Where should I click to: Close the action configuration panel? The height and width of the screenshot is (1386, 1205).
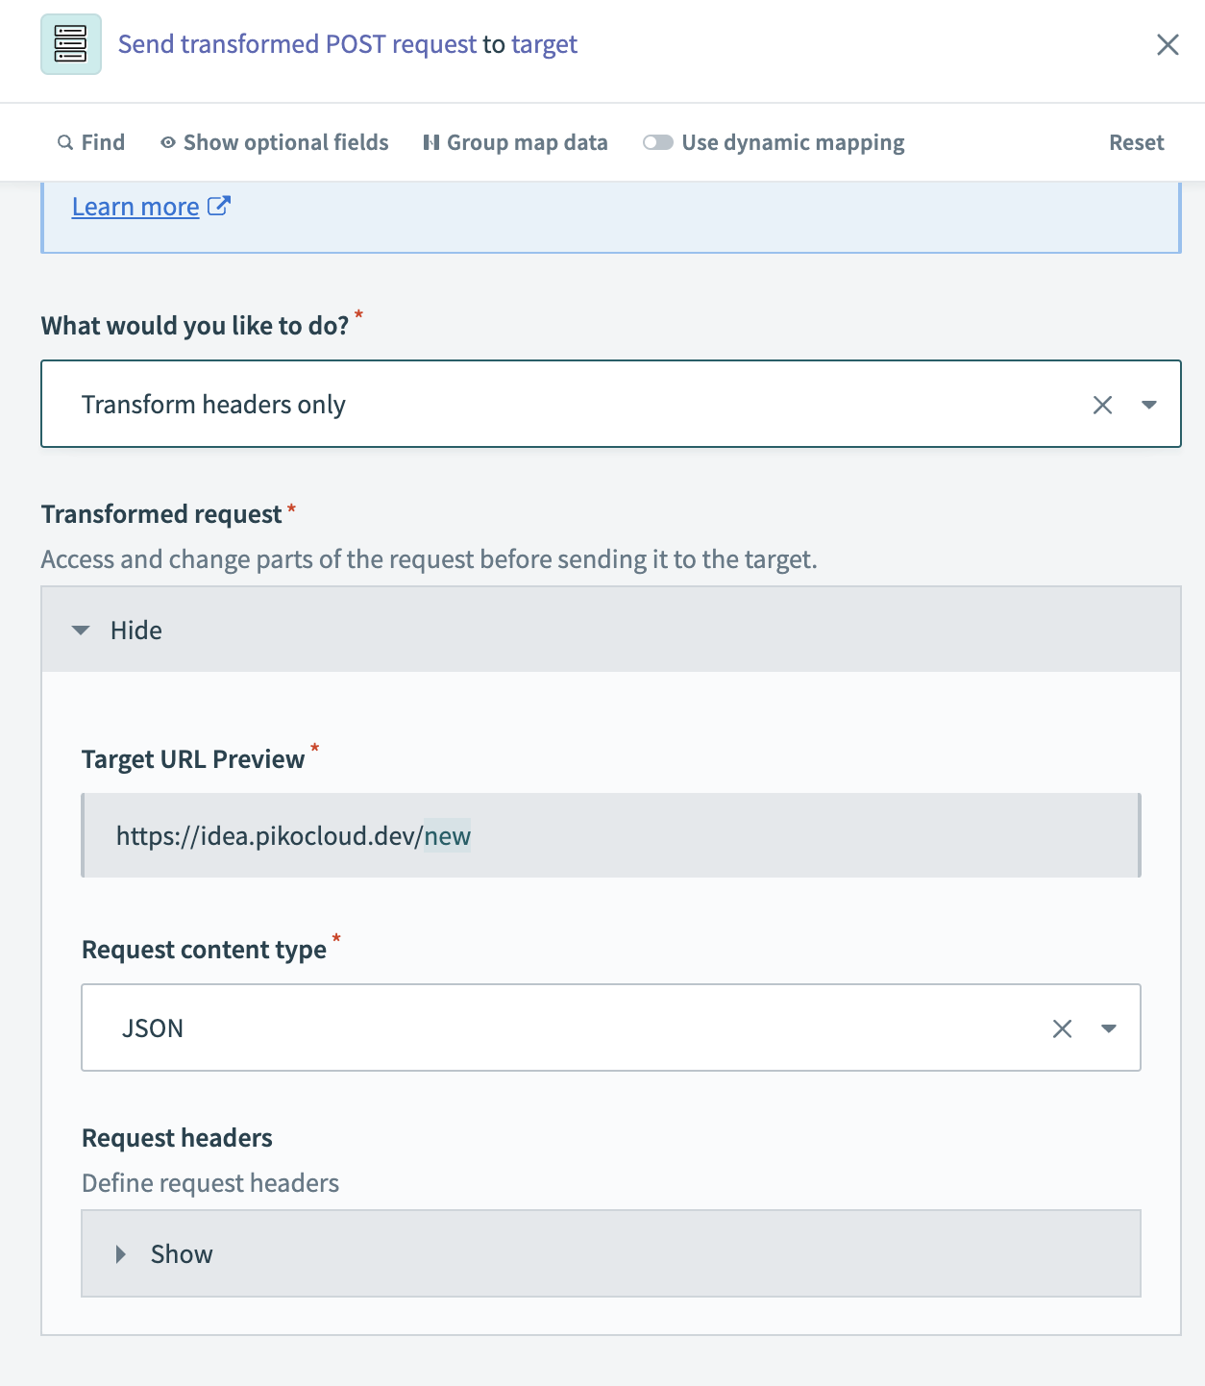(x=1167, y=44)
